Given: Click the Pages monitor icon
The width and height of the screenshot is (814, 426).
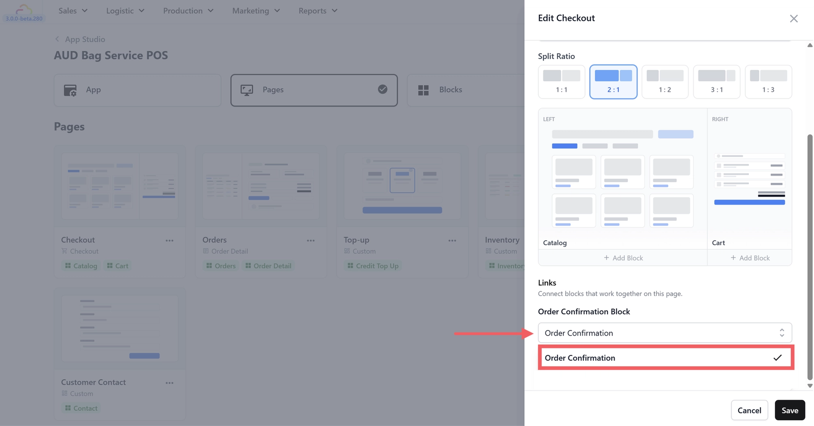Looking at the screenshot, I should [x=247, y=90].
